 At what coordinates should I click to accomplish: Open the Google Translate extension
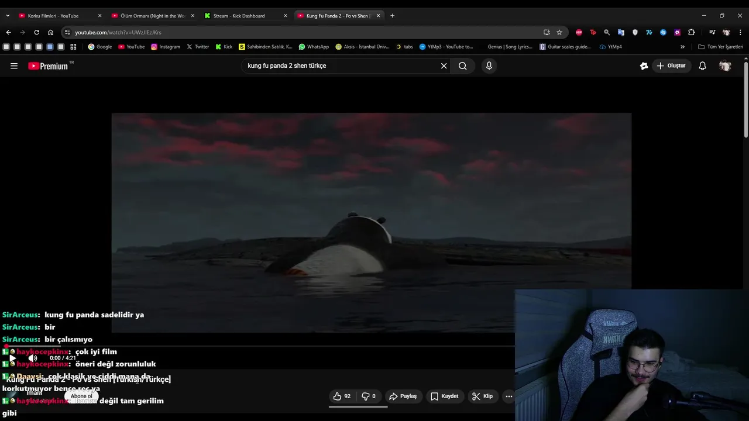(x=621, y=32)
